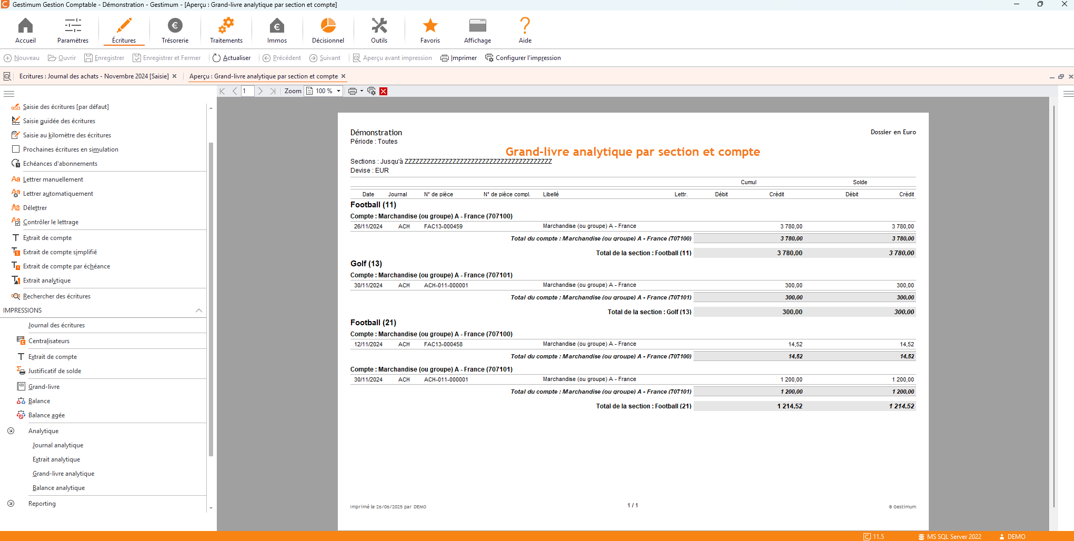Open Echéances d'abonnements

[x=60, y=164]
